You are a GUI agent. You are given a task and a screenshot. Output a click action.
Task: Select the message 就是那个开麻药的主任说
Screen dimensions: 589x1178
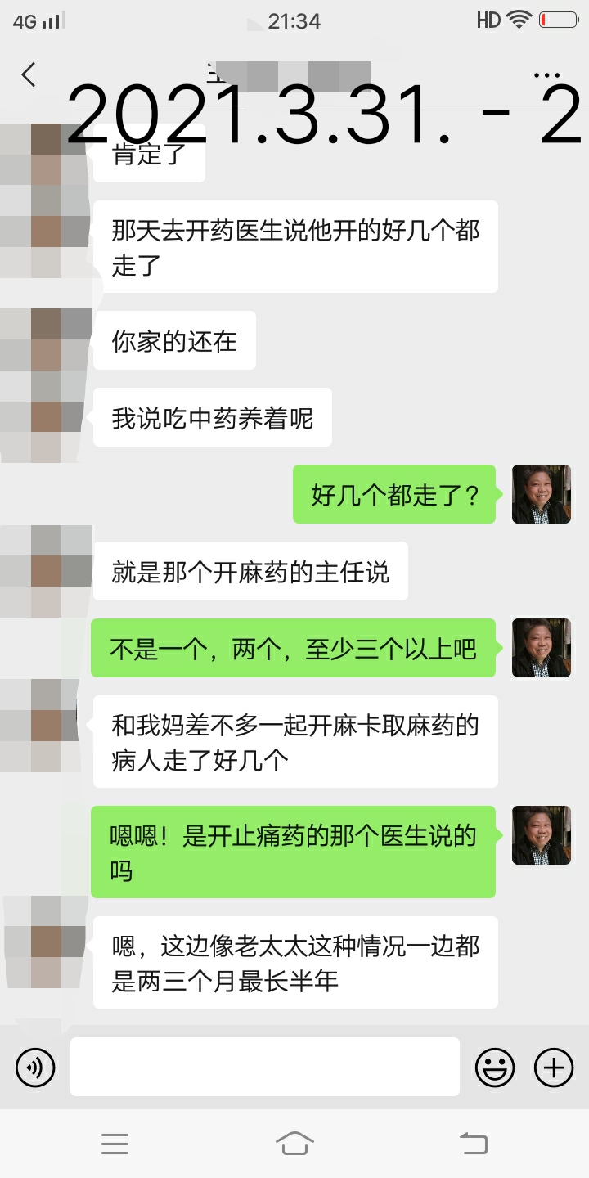pos(250,571)
